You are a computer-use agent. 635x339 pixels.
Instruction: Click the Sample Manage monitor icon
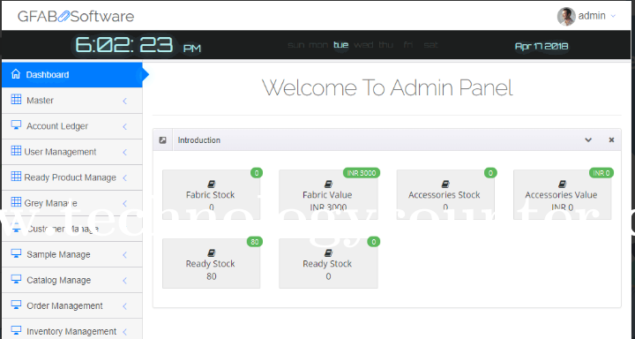(16, 253)
